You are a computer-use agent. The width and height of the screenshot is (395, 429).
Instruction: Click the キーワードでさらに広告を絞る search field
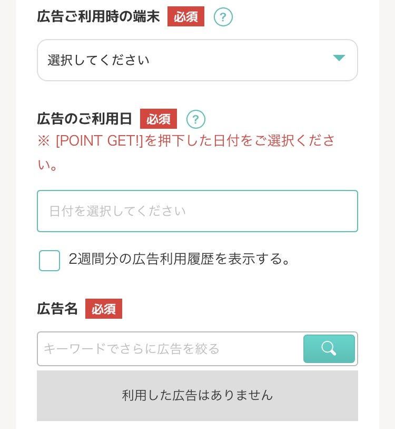(171, 349)
